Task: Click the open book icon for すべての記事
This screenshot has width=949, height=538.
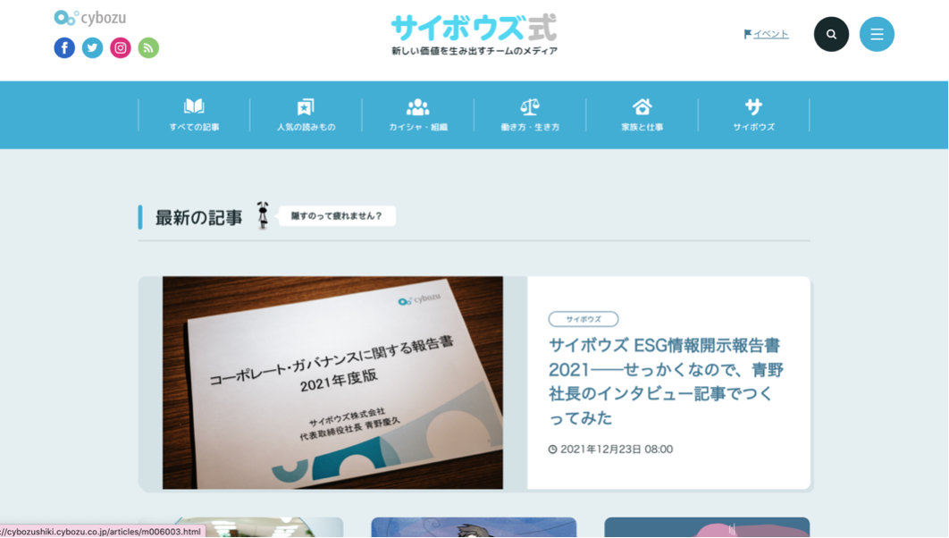Action: pyautogui.click(x=194, y=107)
